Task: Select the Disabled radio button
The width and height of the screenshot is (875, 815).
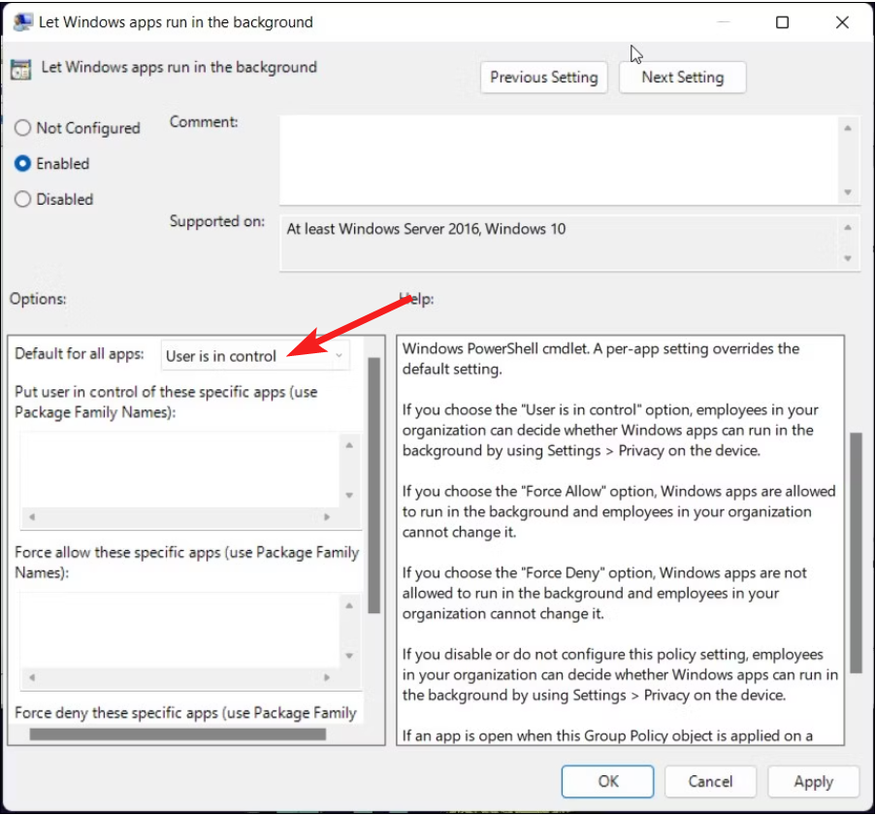Action: [x=22, y=199]
